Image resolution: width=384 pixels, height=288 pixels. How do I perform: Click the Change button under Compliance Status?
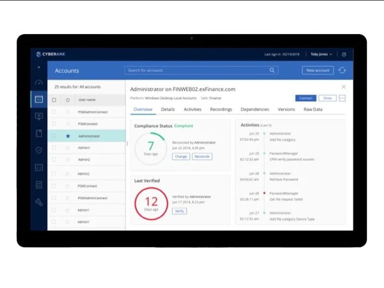coord(181,156)
